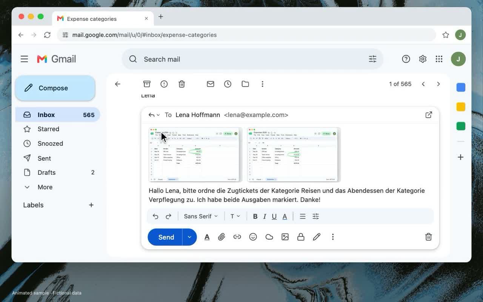Image resolution: width=483 pixels, height=302 pixels.
Task: Open more reply options menu
Action: pyautogui.click(x=333, y=237)
